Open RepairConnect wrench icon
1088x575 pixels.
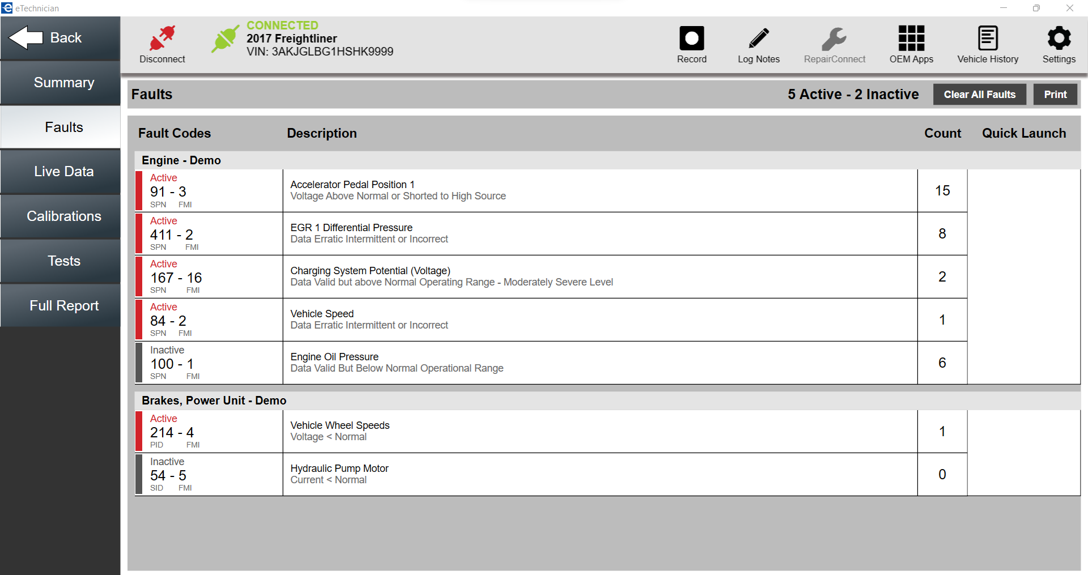(834, 39)
